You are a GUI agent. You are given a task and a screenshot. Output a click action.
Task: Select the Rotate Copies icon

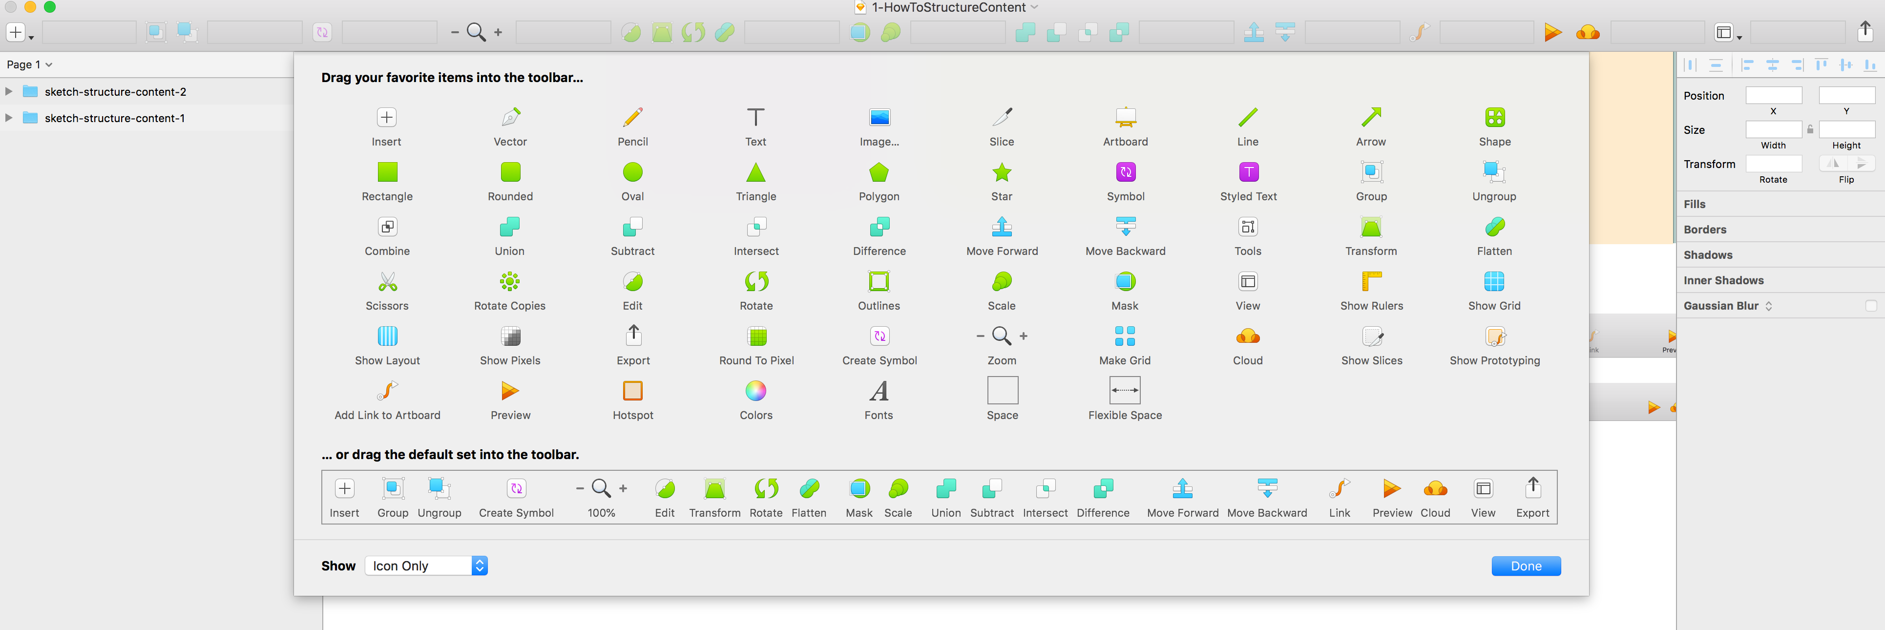[509, 282]
